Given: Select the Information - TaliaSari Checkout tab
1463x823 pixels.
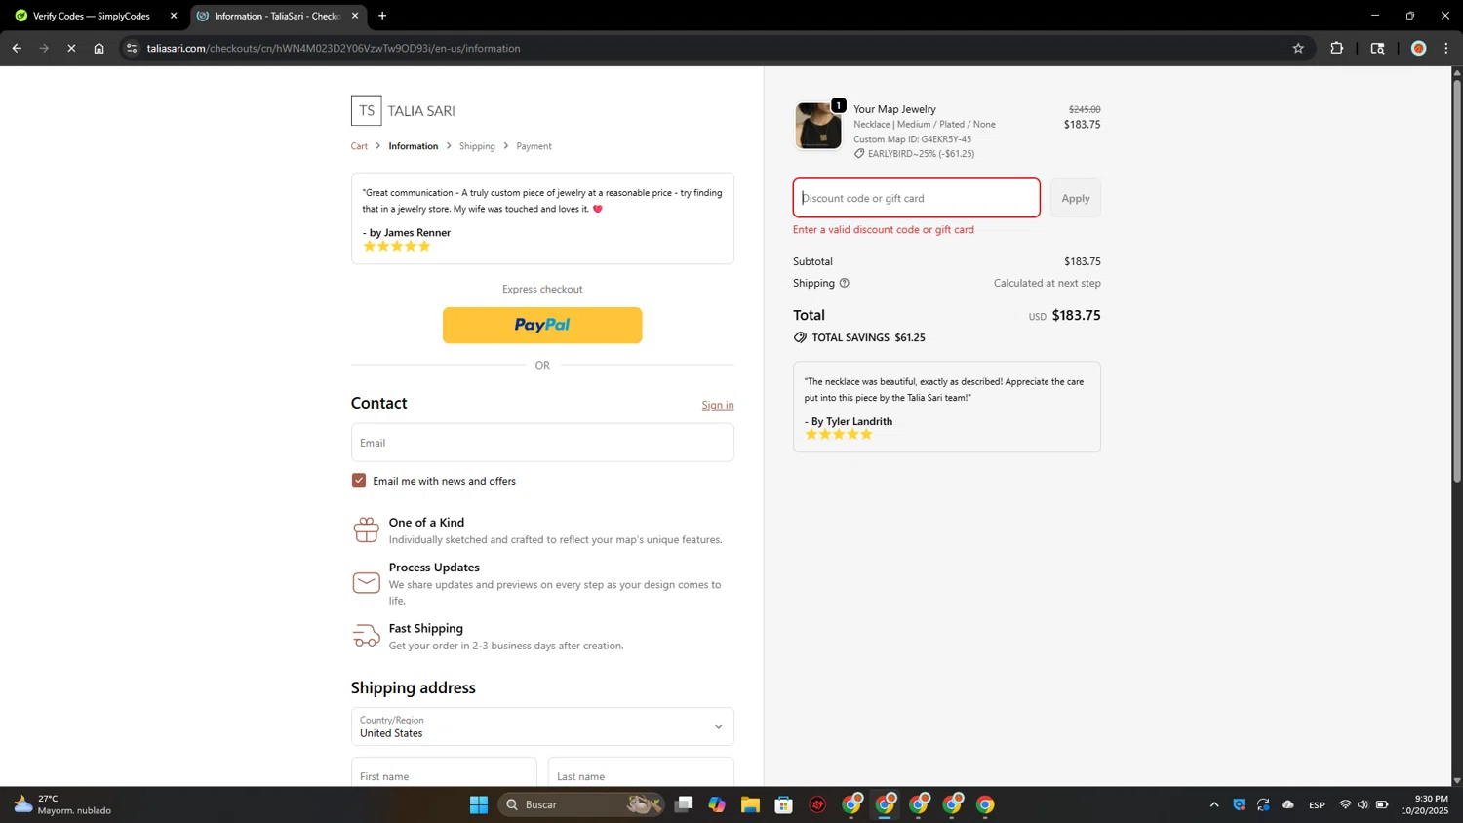Looking at the screenshot, I should click(x=277, y=16).
